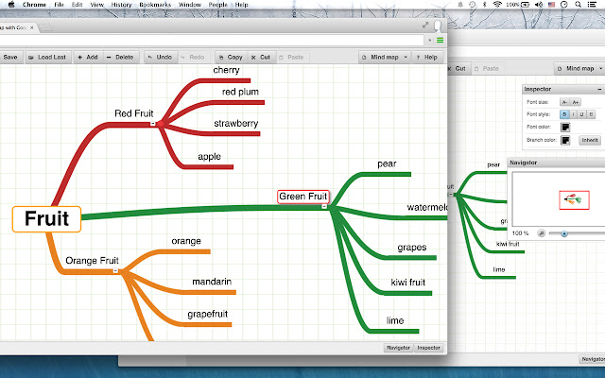Click the fullscreen arrows icon in Chrome
The width and height of the screenshot is (605, 378).
(425, 26)
